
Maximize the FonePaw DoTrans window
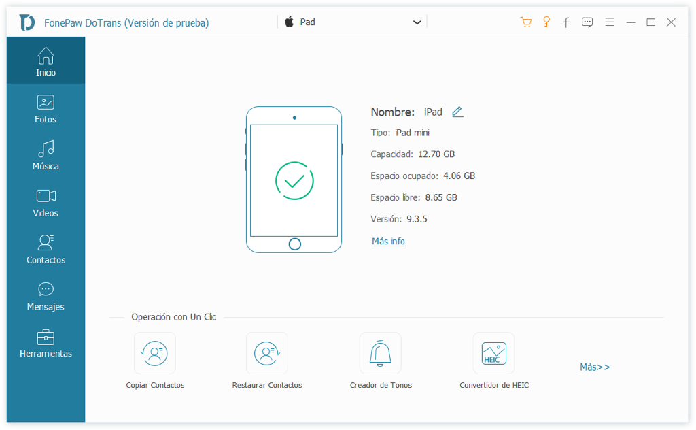[650, 22]
